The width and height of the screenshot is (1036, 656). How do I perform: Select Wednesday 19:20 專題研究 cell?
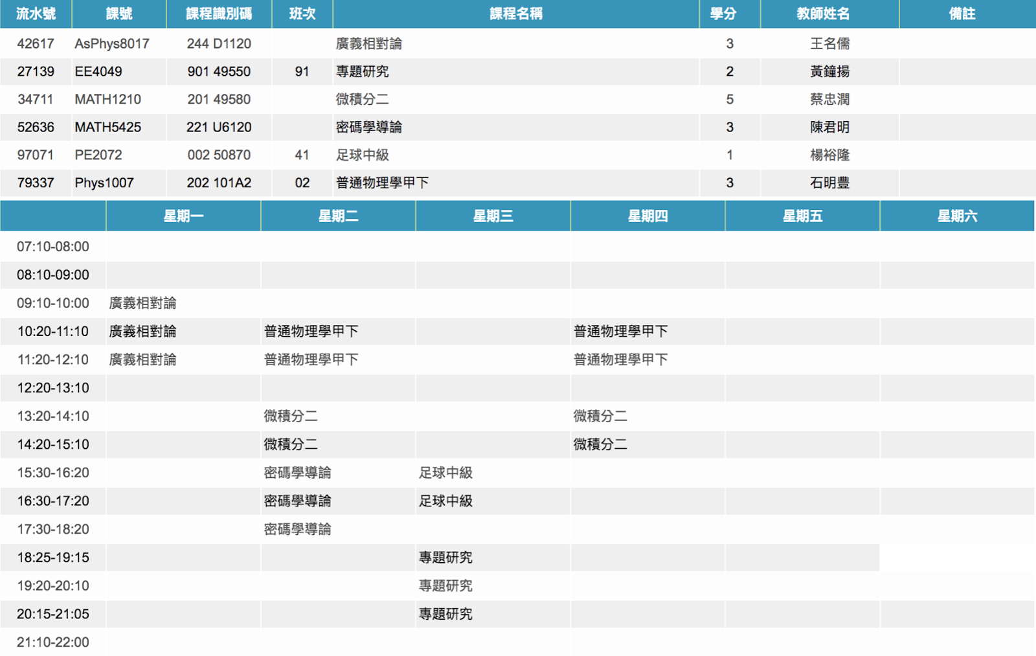click(x=445, y=586)
